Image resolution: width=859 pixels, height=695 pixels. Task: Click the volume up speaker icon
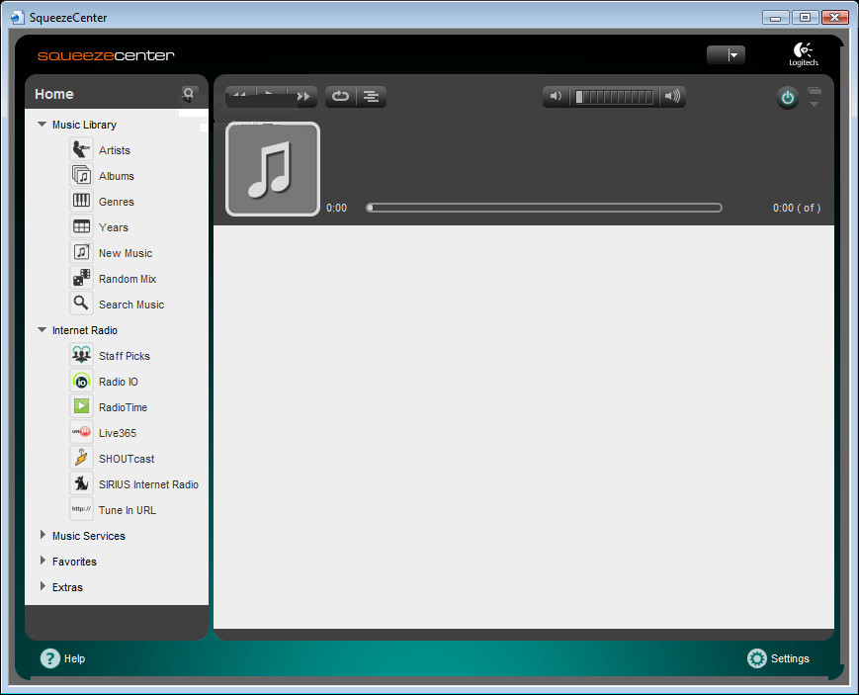pyautogui.click(x=672, y=97)
